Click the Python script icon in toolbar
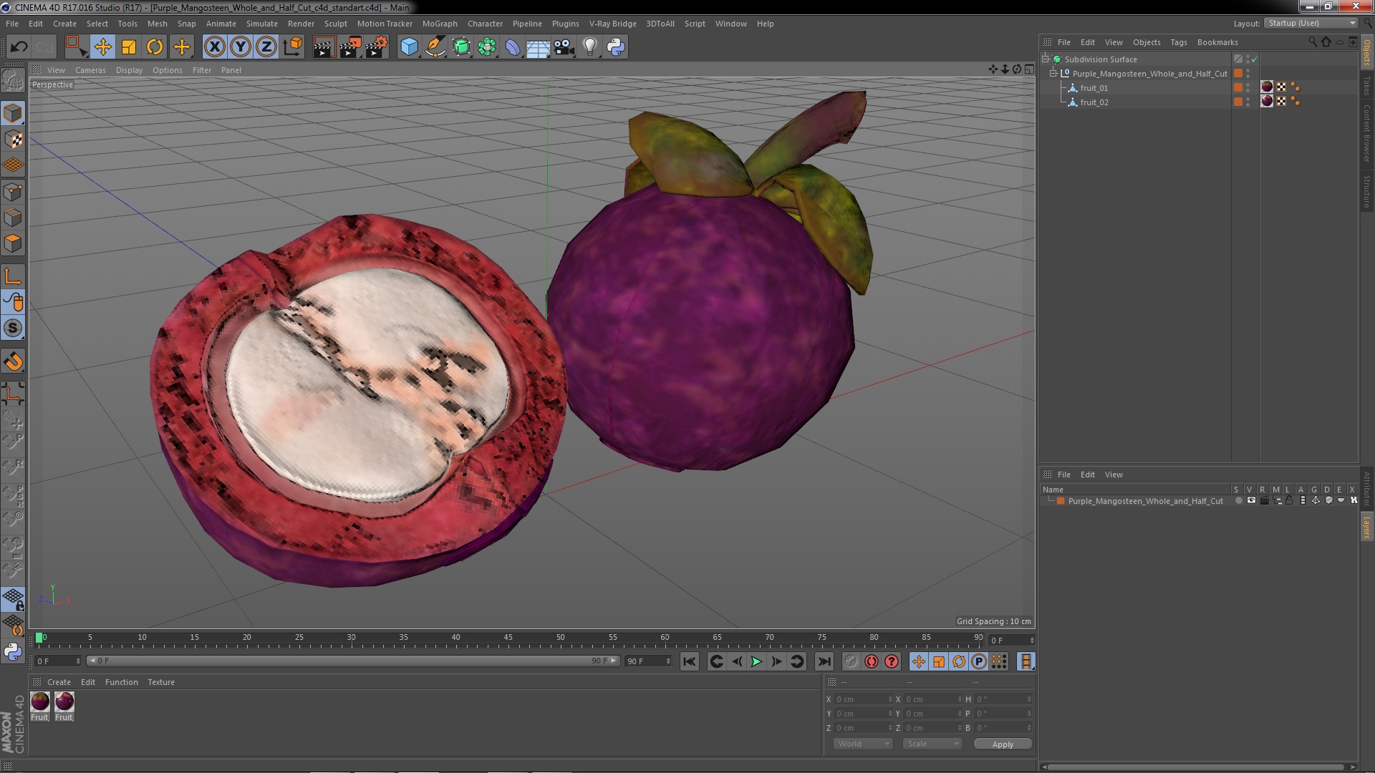This screenshot has width=1375, height=773. (616, 47)
